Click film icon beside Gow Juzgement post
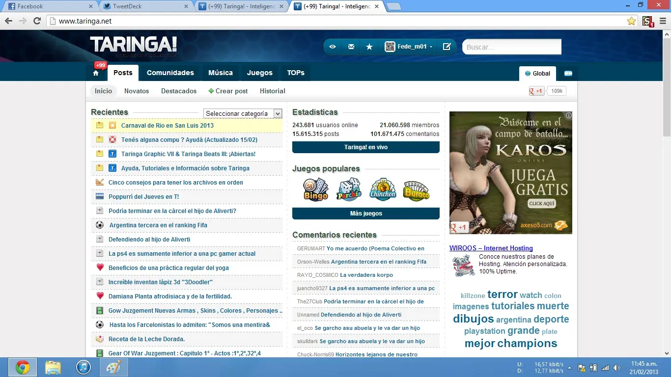This screenshot has width=671, height=377. (100, 310)
